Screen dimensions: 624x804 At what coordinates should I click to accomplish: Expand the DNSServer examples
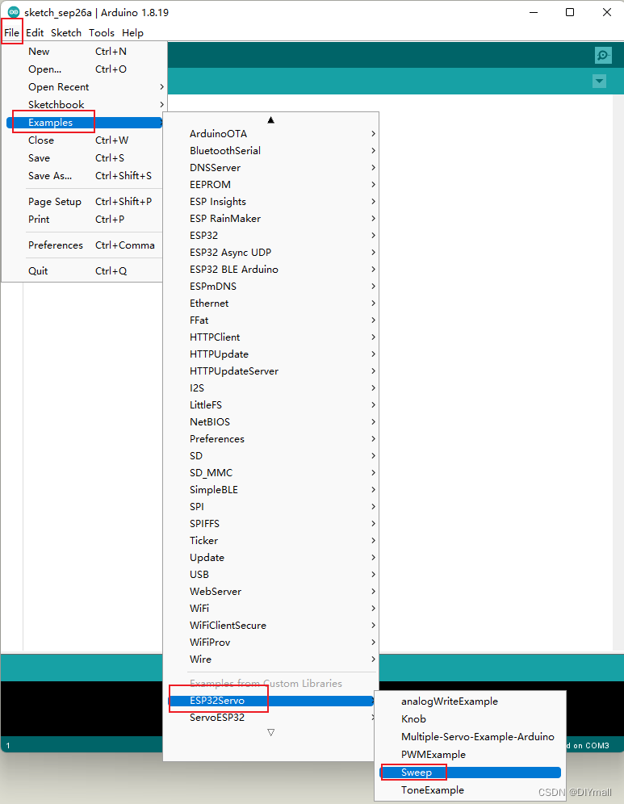click(271, 168)
